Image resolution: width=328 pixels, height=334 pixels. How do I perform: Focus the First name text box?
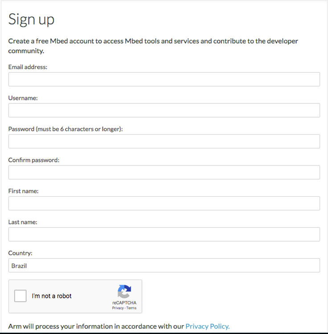tap(164, 203)
